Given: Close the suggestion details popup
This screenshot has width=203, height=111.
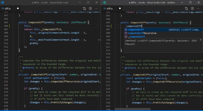Looking at the screenshot, I should pos(200,40).
